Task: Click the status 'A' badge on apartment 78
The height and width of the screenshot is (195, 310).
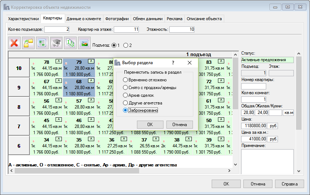Action: (x=59, y=61)
